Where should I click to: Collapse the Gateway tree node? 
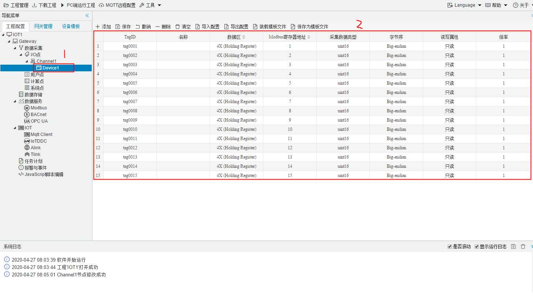(9, 41)
